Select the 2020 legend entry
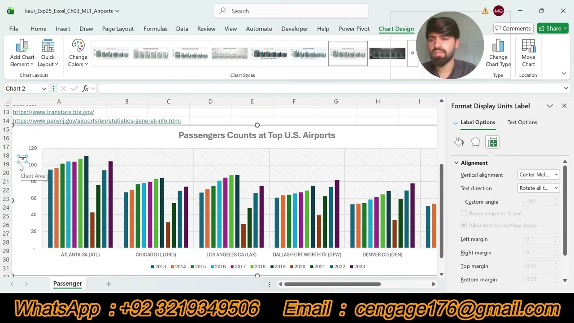 pos(298,266)
